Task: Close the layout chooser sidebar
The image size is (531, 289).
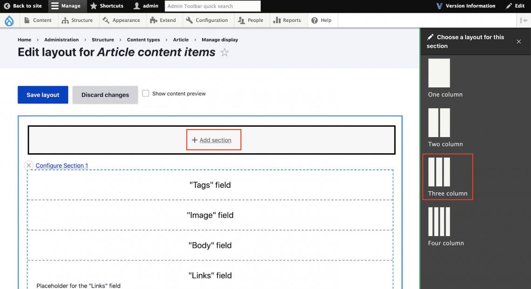Action: pos(519,42)
